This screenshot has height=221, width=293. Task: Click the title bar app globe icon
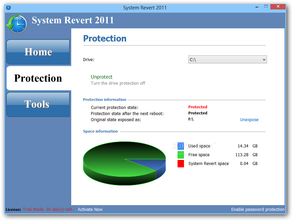[8, 7]
